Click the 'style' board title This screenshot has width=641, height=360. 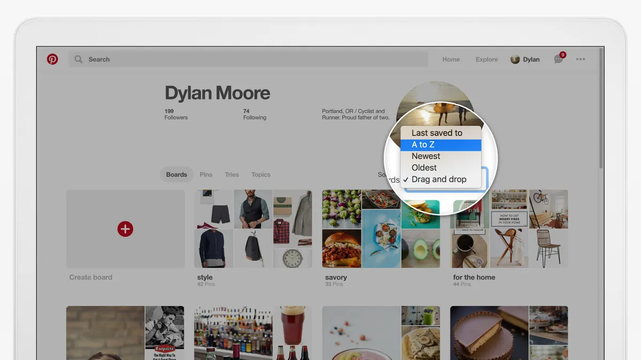tap(205, 277)
